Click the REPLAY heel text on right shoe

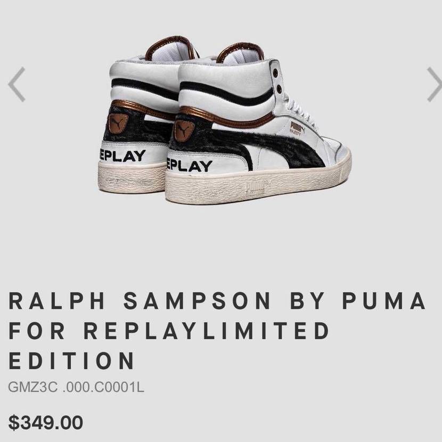pyautogui.click(x=190, y=165)
